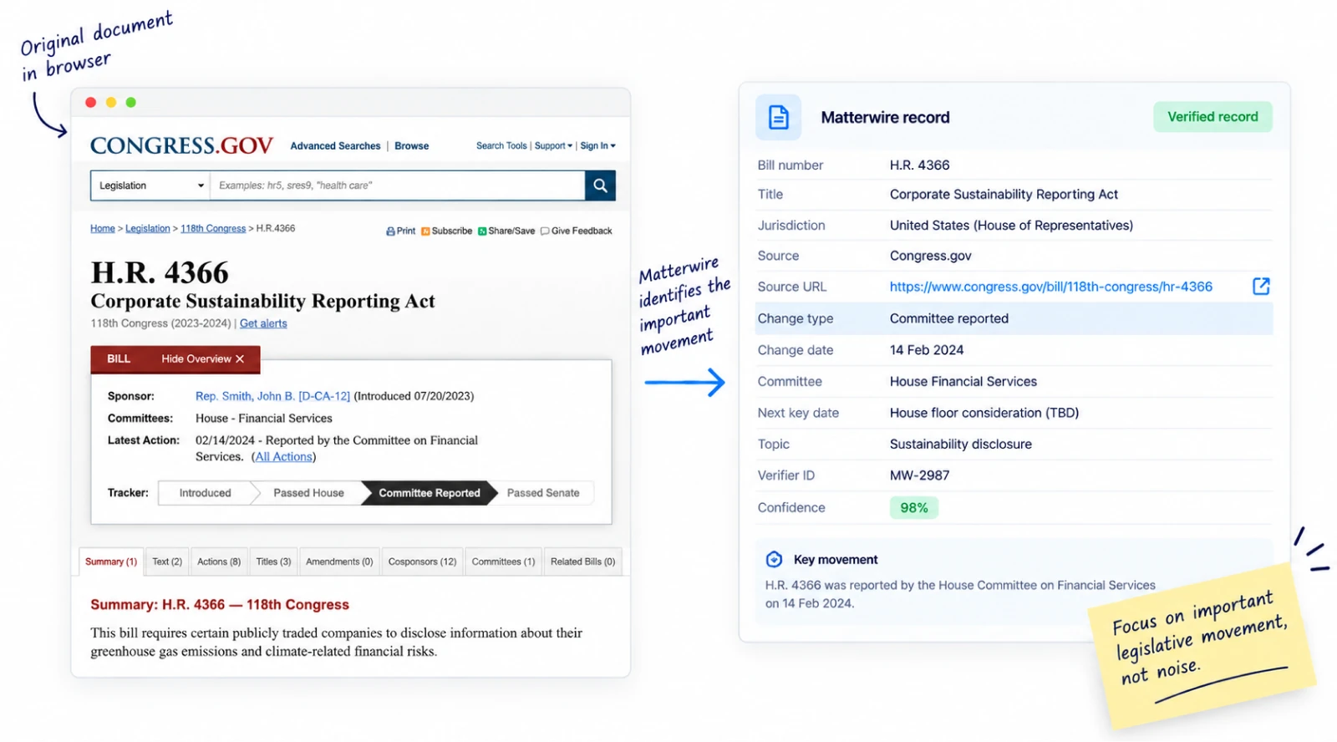This screenshot has height=742, width=1337.
Task: Click the magnifier search button
Action: [600, 185]
